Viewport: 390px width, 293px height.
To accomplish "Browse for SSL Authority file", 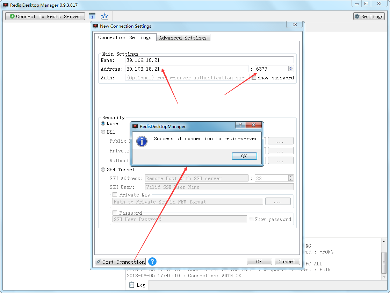I will (x=281, y=160).
